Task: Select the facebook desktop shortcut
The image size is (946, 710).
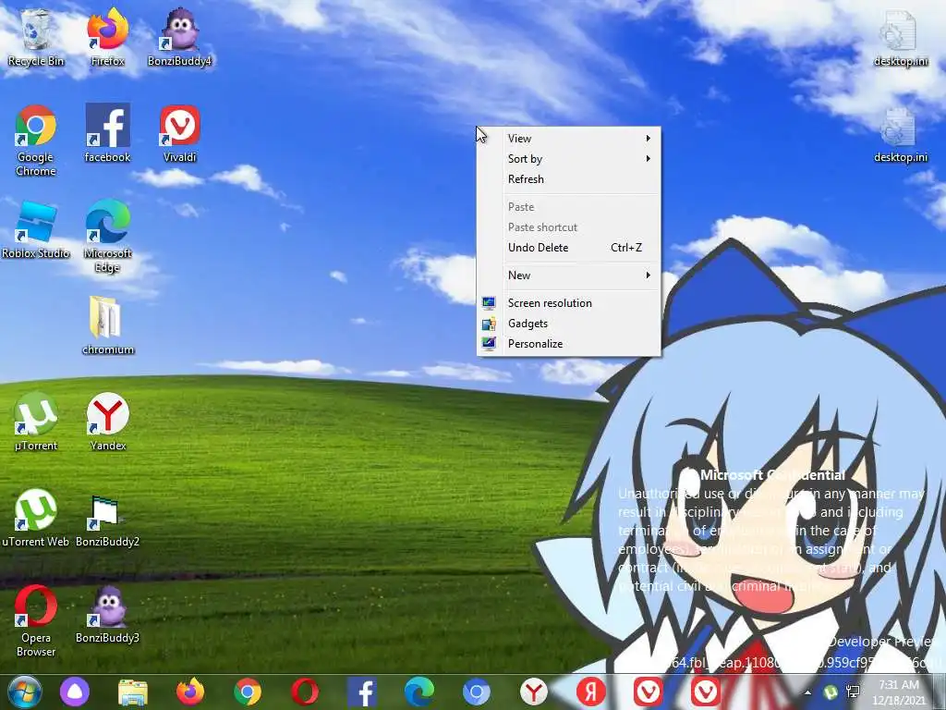Action: point(107,133)
